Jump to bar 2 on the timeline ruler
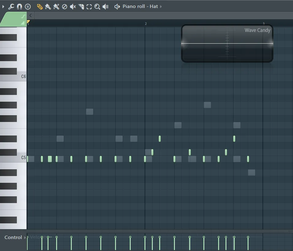 [146, 24]
